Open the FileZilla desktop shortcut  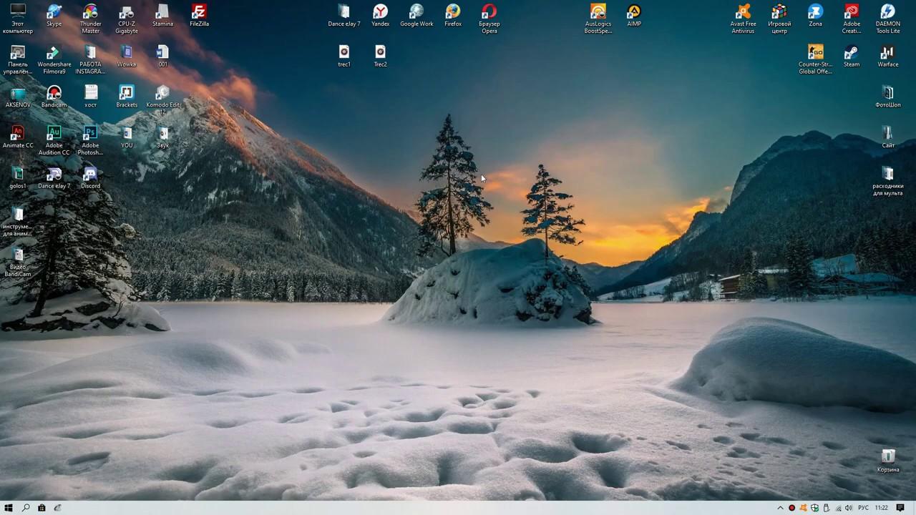199,13
